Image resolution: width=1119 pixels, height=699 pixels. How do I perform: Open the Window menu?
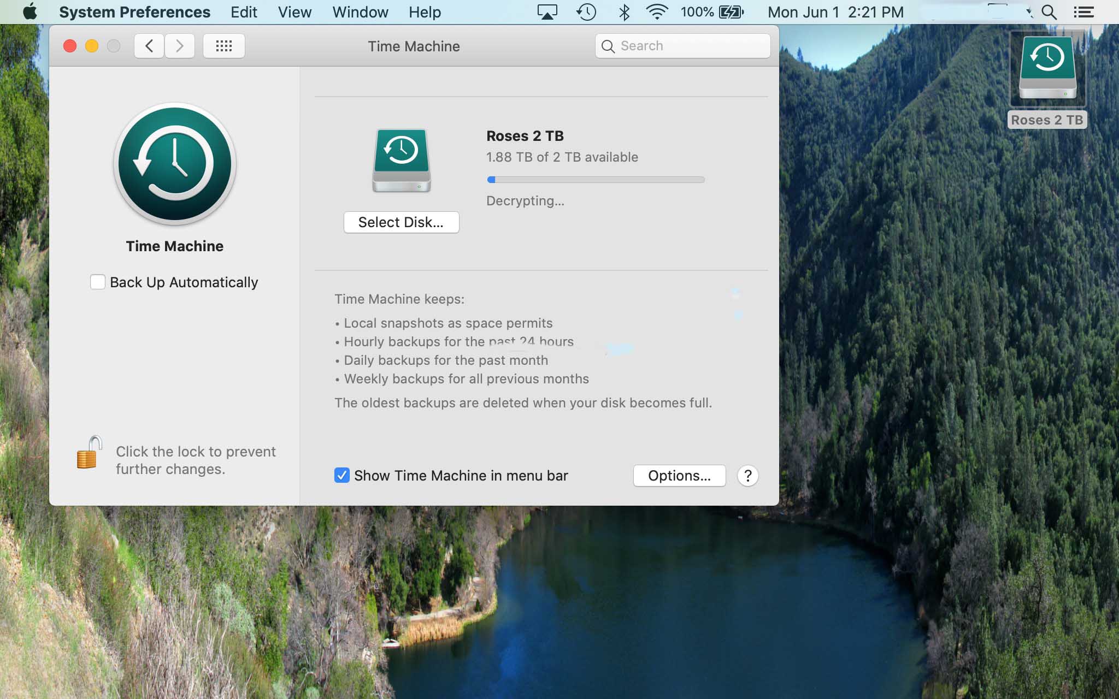pyautogui.click(x=360, y=12)
